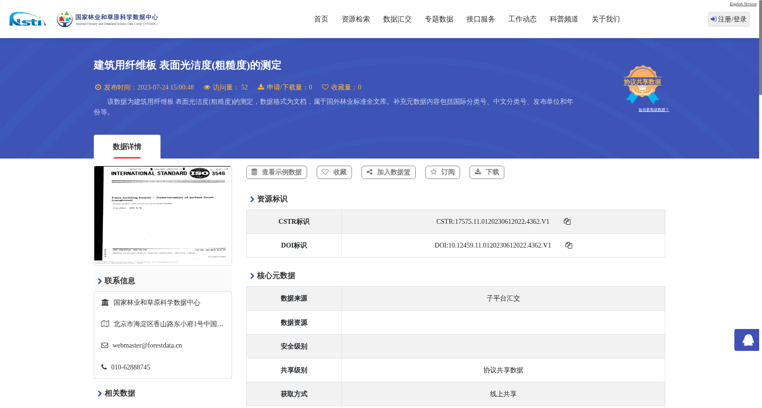
Task: Click the 收藏 heart button
Action: (334, 172)
